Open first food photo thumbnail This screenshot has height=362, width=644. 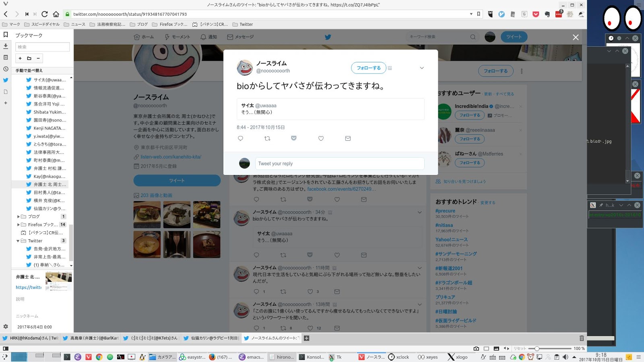click(x=147, y=215)
